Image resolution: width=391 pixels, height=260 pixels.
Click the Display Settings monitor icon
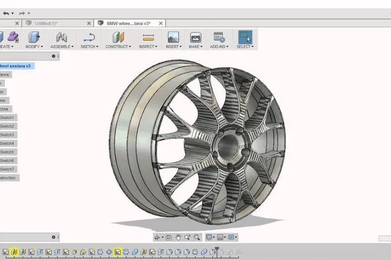(x=209, y=237)
